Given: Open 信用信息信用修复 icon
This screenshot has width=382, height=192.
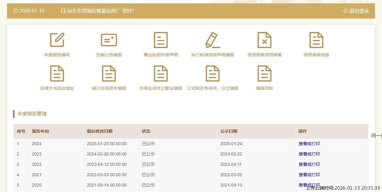Looking at the screenshot, I should click(x=265, y=40).
